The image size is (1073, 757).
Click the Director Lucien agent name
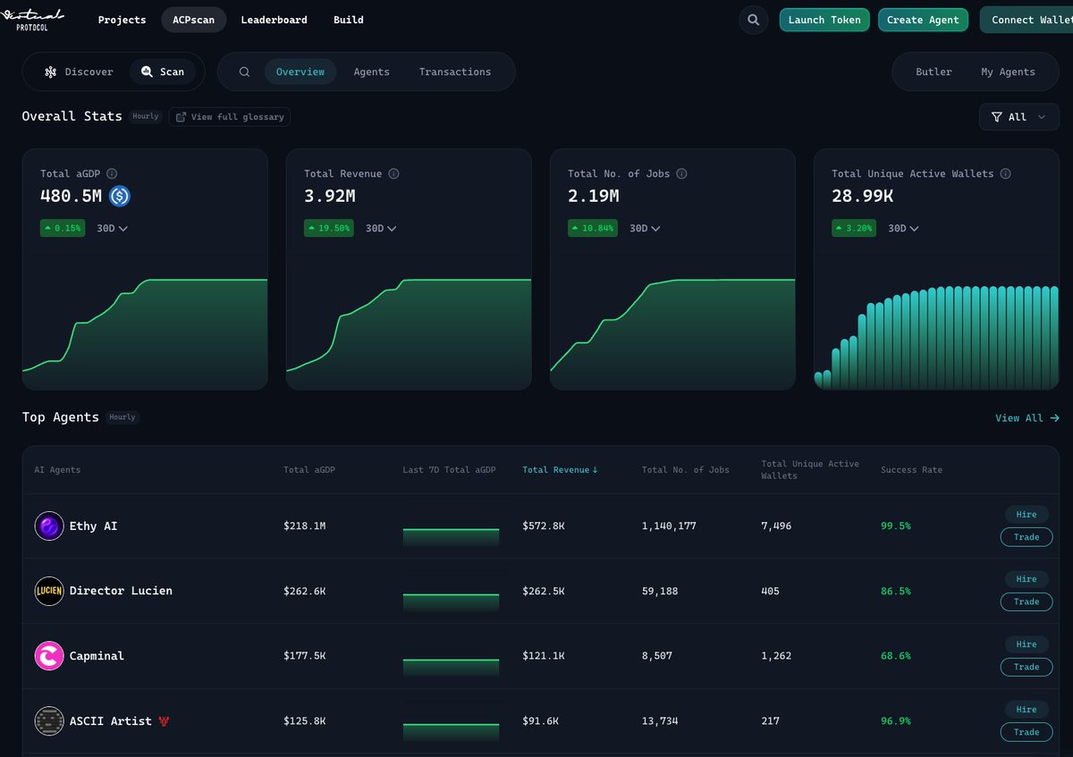(121, 591)
